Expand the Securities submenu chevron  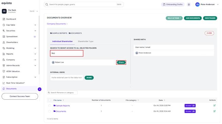pos(35,31)
